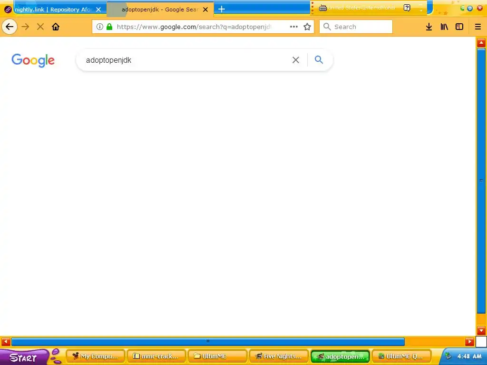Submit search with blue magnifier icon
The height and width of the screenshot is (365, 487).
pos(319,59)
